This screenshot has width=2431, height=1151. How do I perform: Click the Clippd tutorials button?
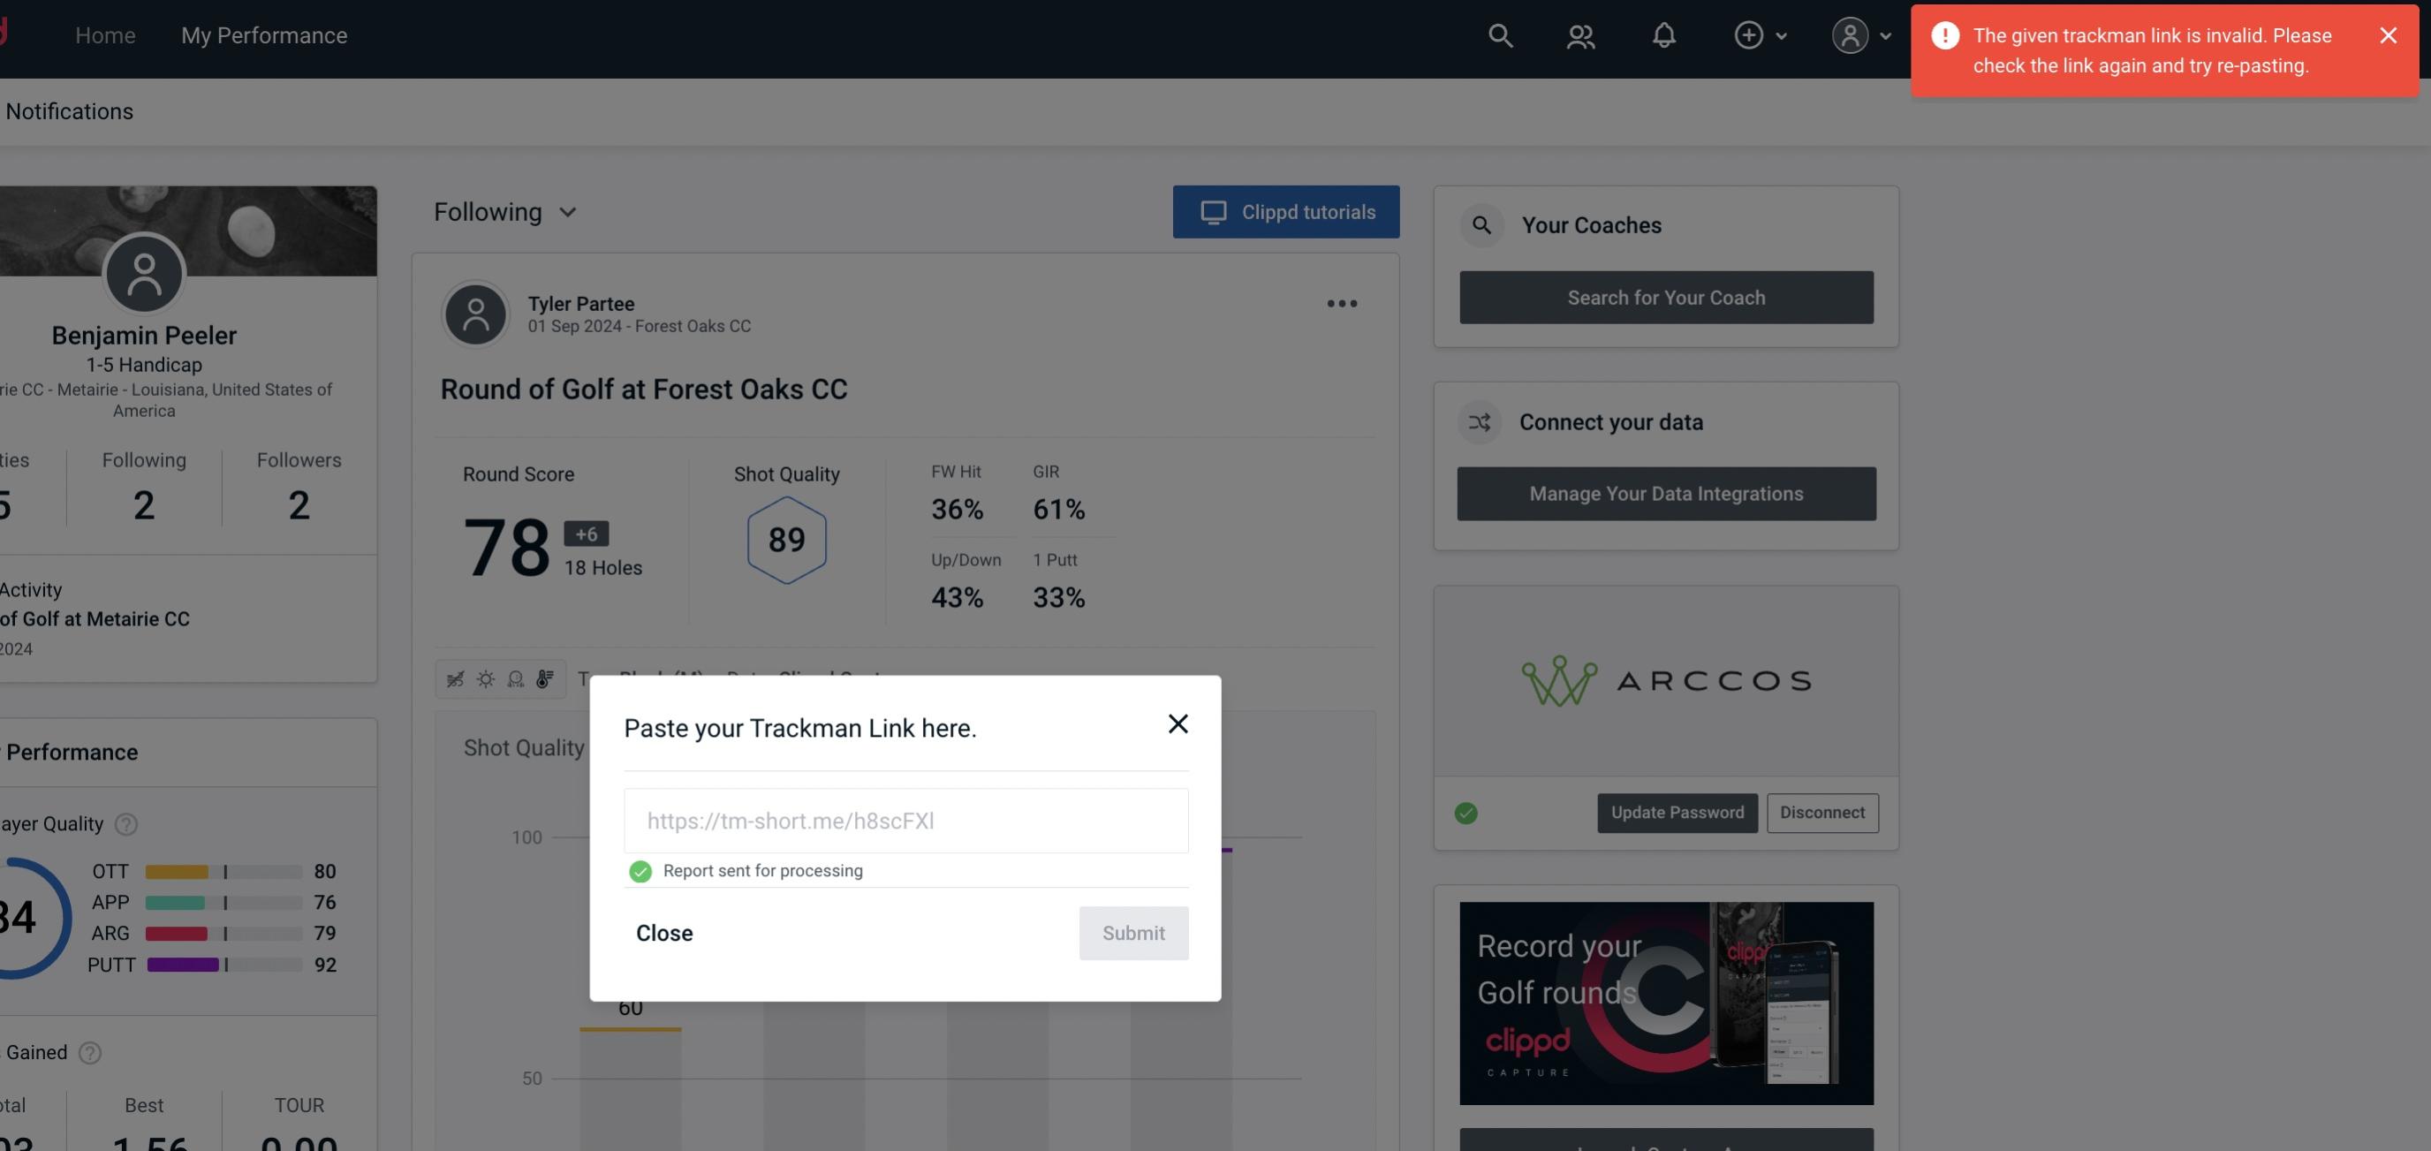pyautogui.click(x=1287, y=211)
